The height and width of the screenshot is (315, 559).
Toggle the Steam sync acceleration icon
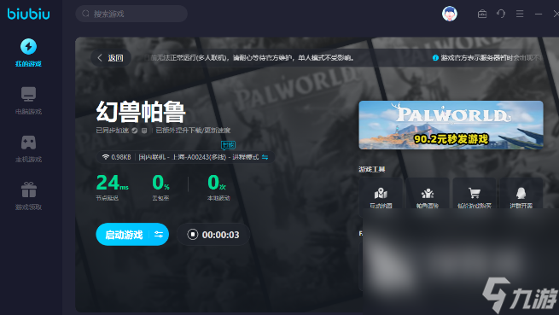(x=134, y=131)
